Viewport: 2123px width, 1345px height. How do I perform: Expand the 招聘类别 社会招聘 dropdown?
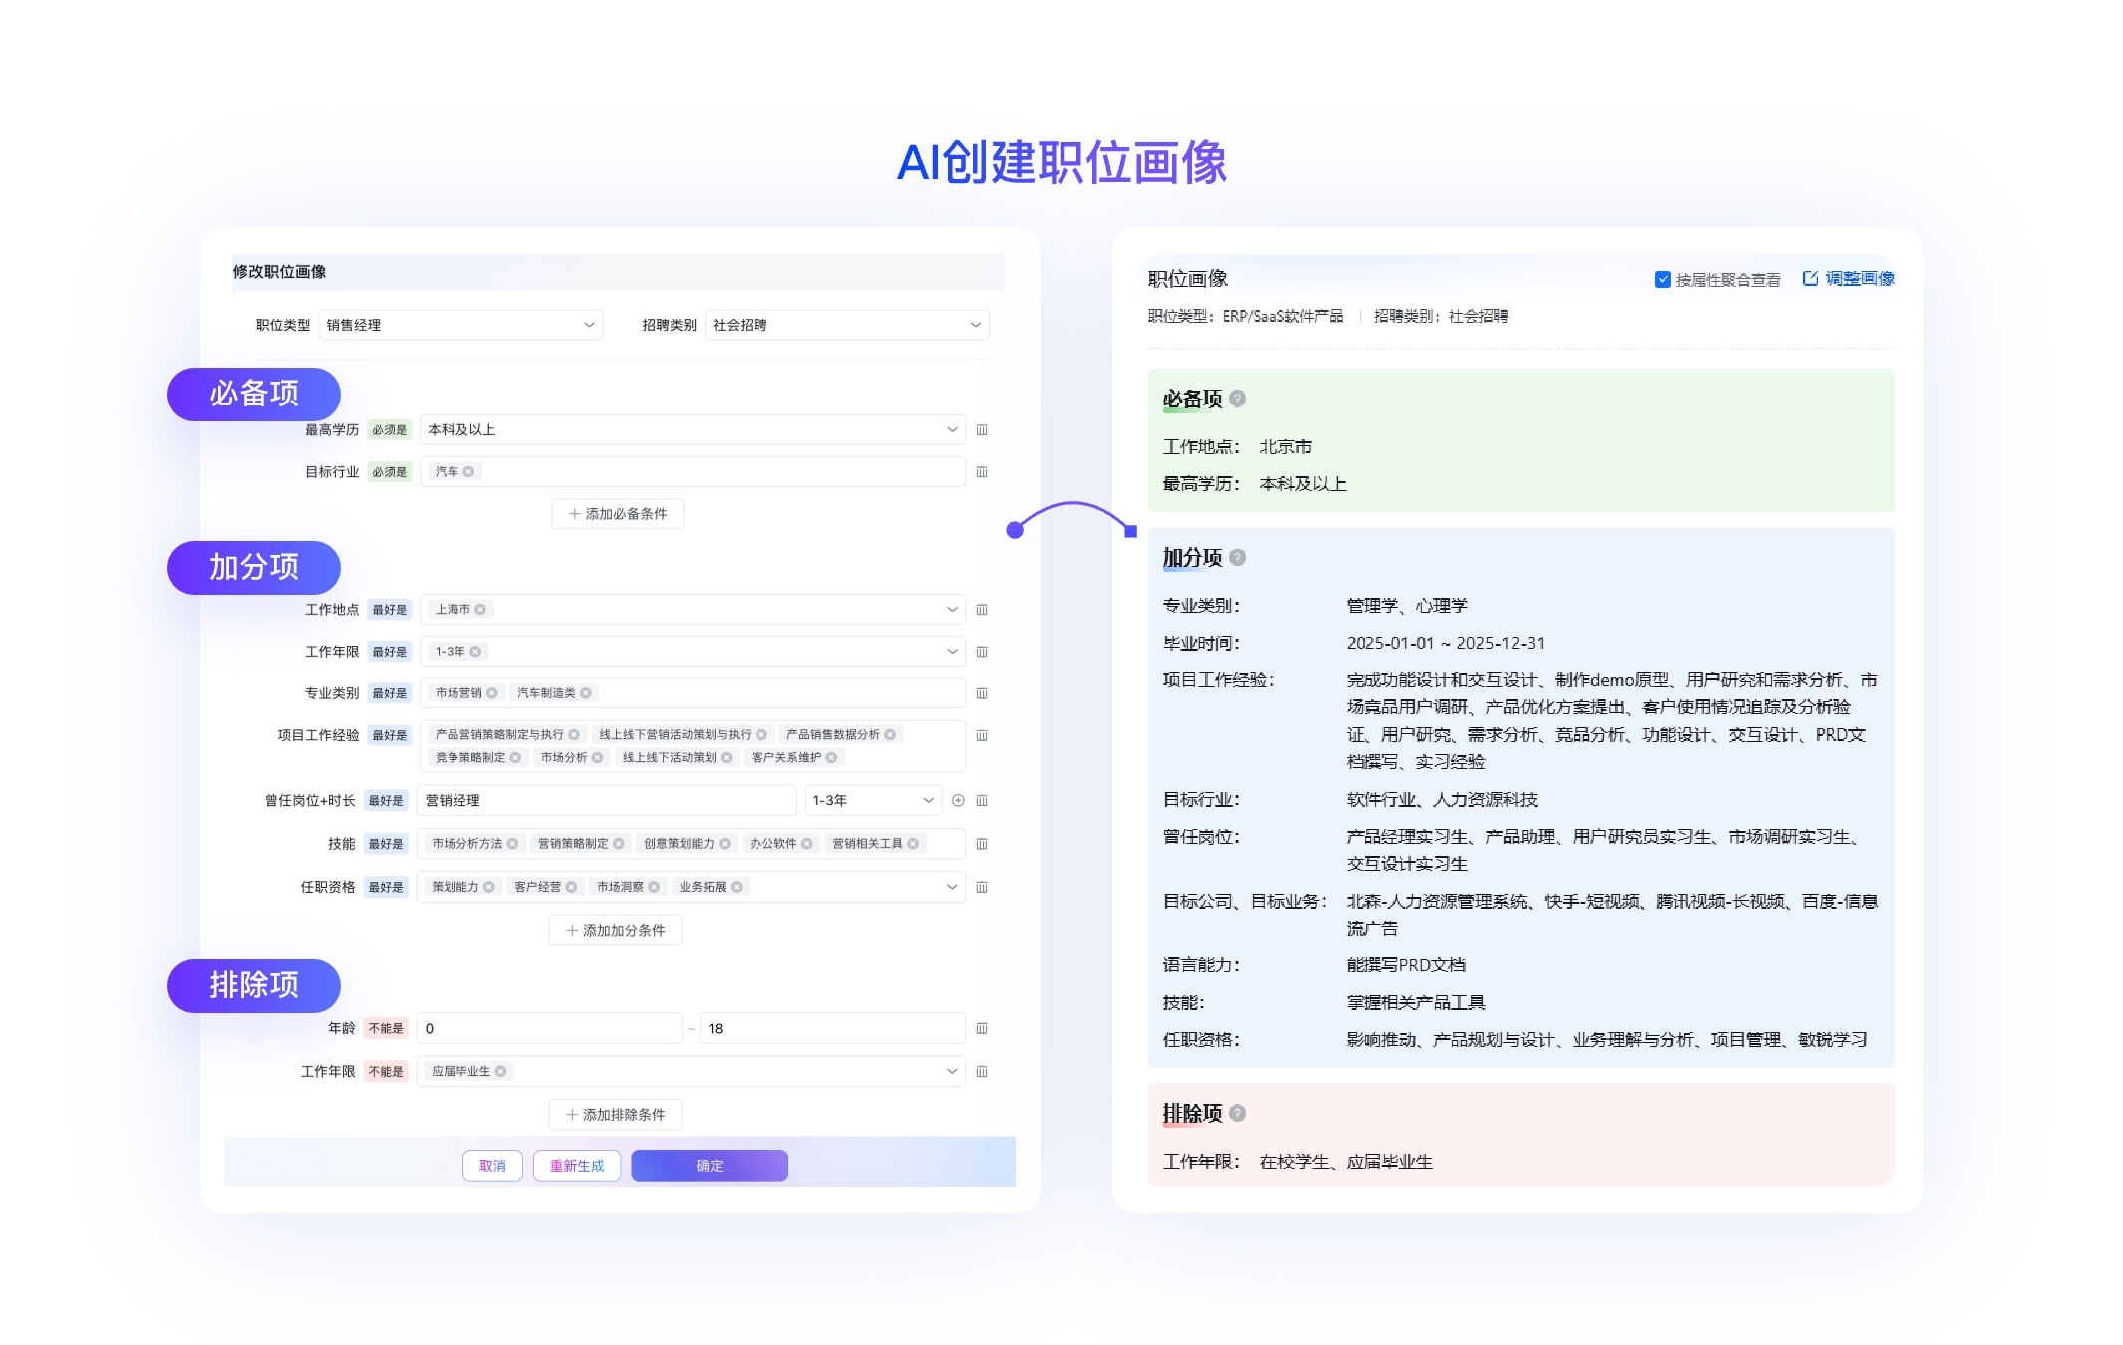tap(846, 326)
